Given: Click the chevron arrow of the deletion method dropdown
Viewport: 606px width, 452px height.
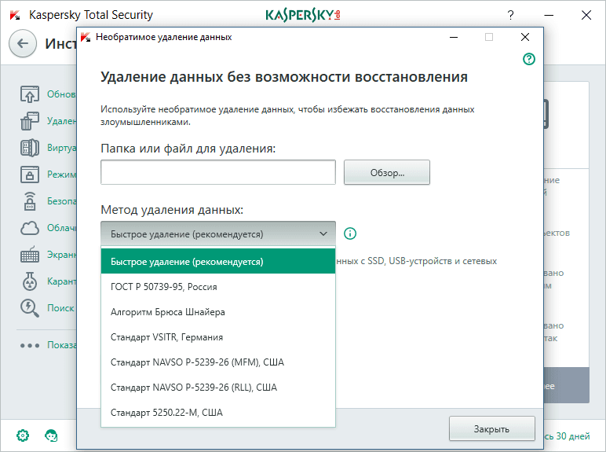Looking at the screenshot, I should (323, 233).
